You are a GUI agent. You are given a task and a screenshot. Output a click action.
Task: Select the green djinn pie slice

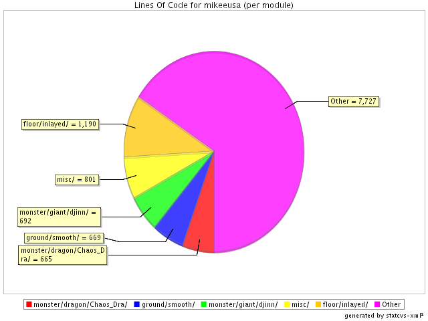163,201
